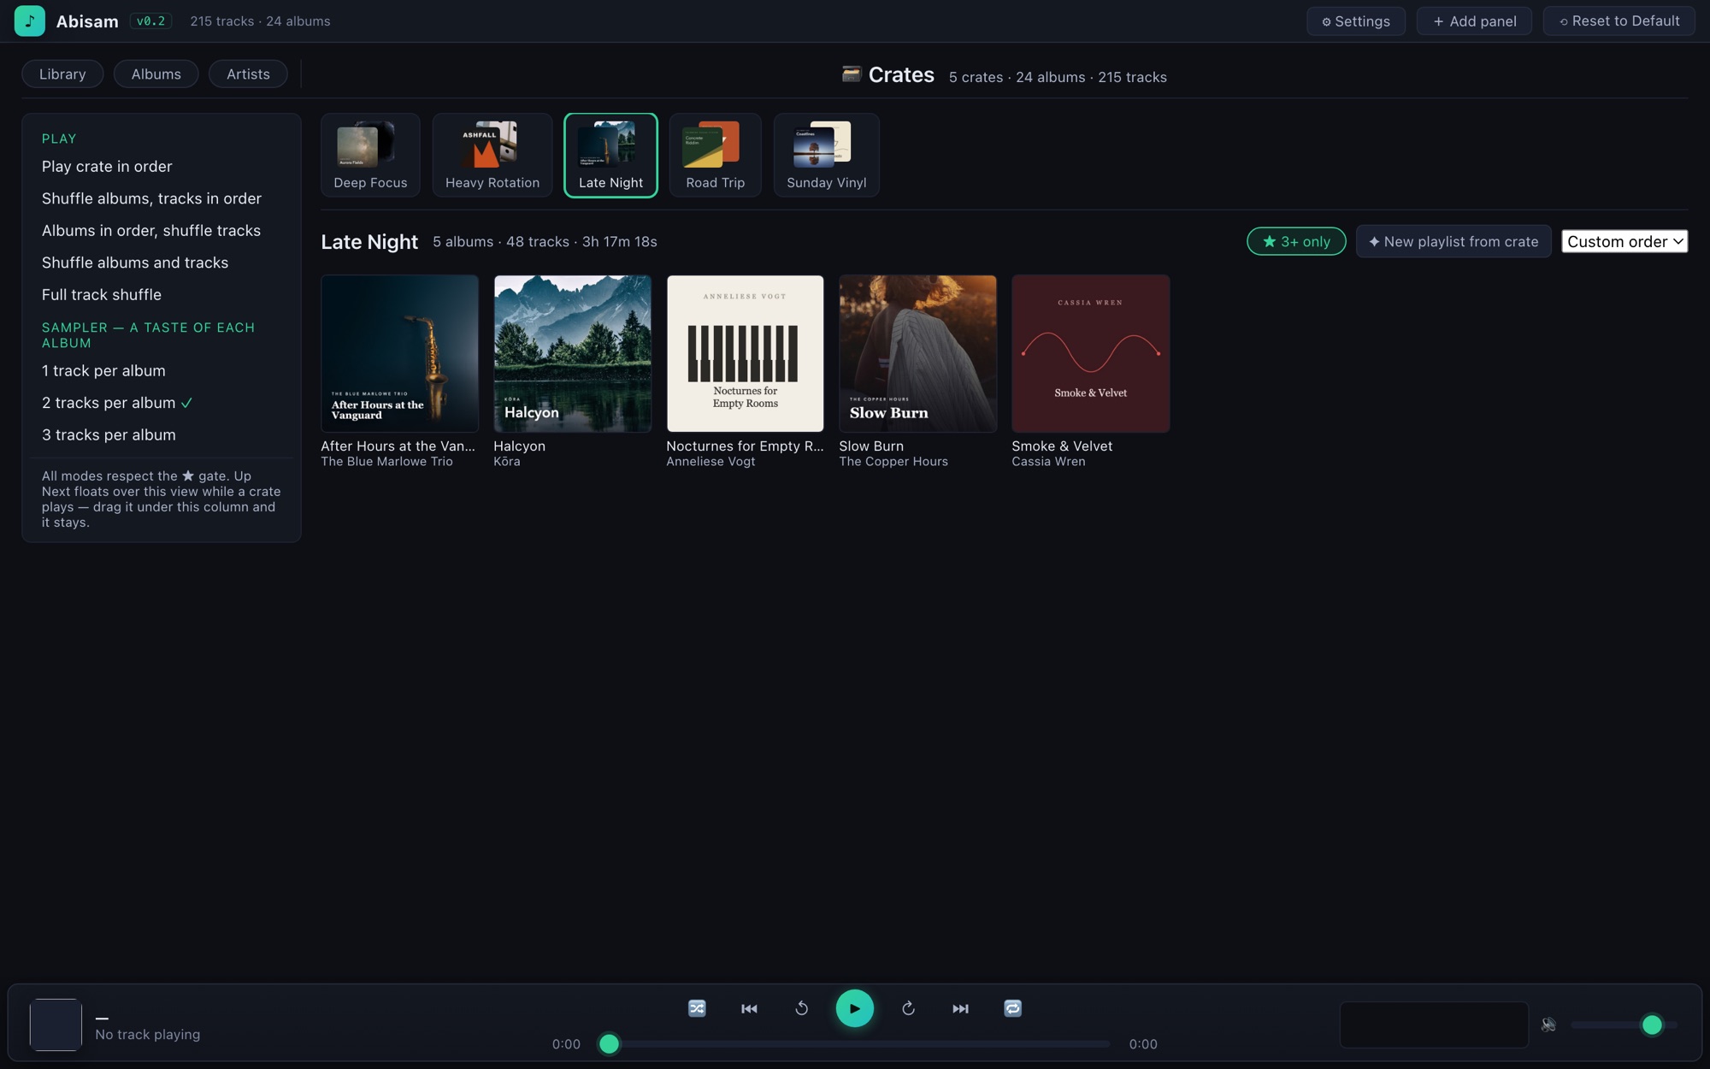1710x1069 pixels.
Task: Open Settings
Action: tap(1356, 21)
